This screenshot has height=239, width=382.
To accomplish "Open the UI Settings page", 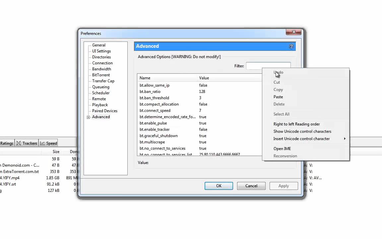I will coord(101,51).
